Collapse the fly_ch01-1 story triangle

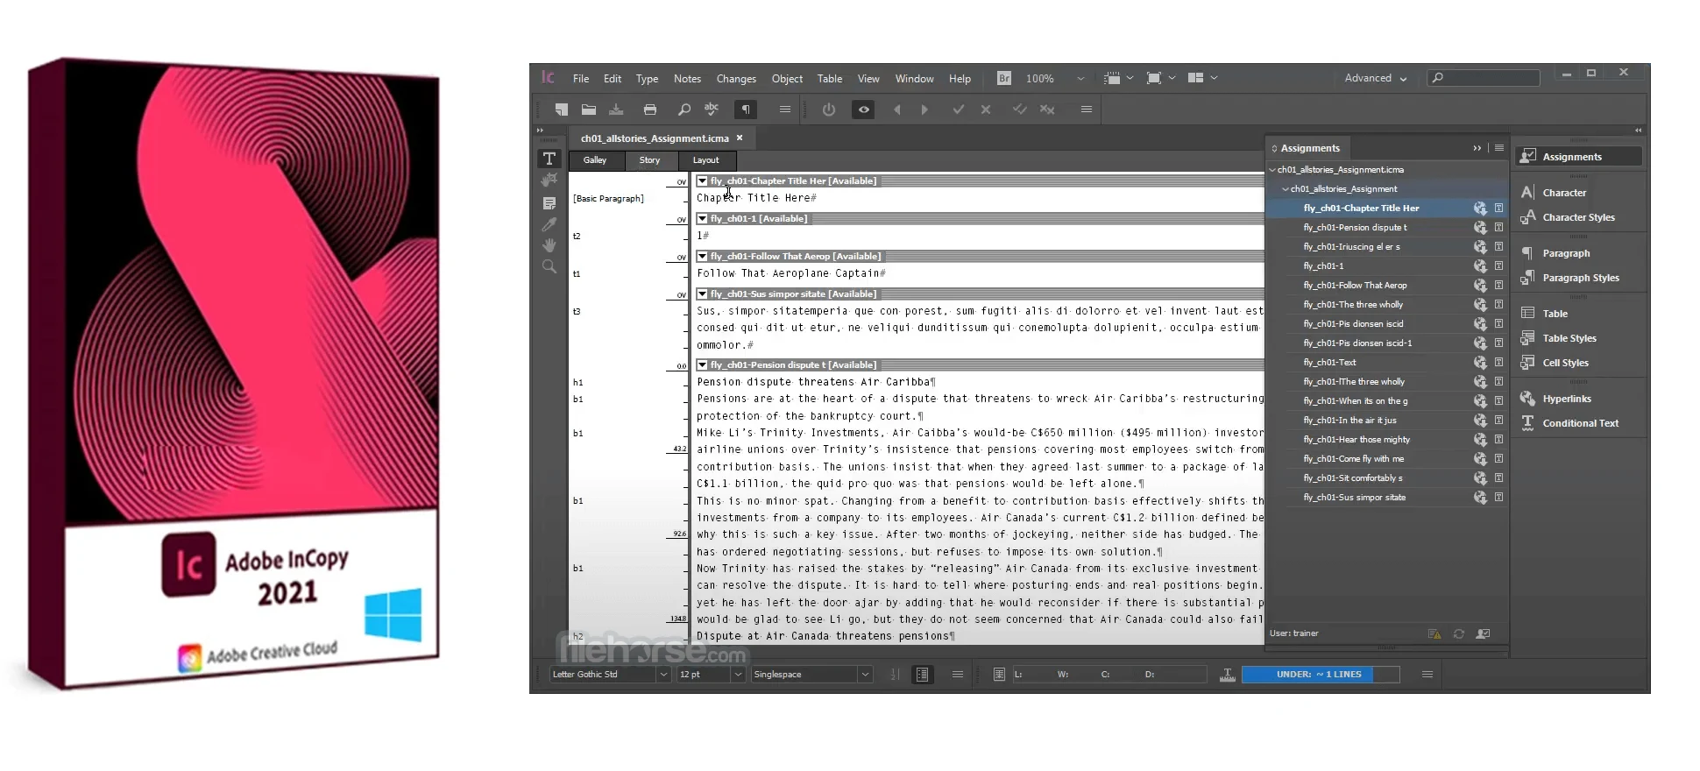click(702, 219)
